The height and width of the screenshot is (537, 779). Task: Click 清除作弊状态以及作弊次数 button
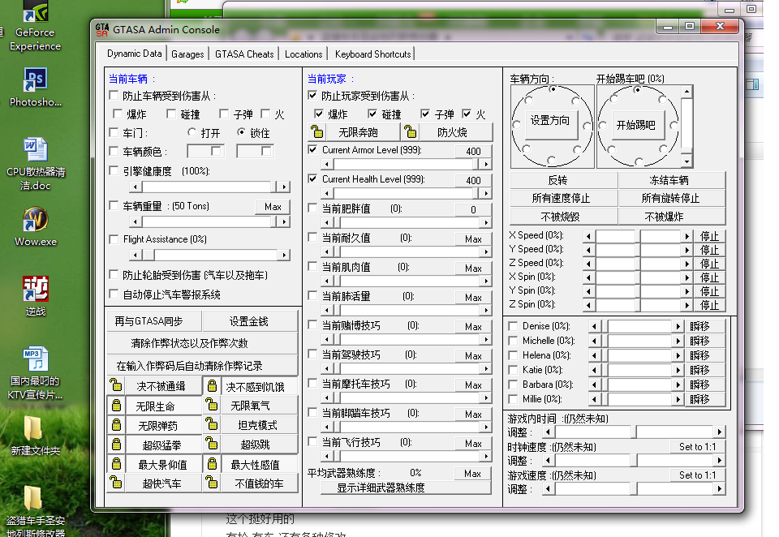pos(202,343)
